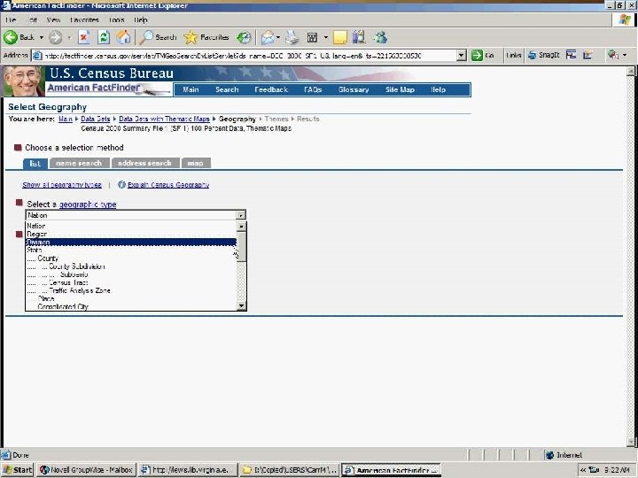The image size is (638, 478).
Task: Click Feedback in the navigation bar
Action: 271,89
